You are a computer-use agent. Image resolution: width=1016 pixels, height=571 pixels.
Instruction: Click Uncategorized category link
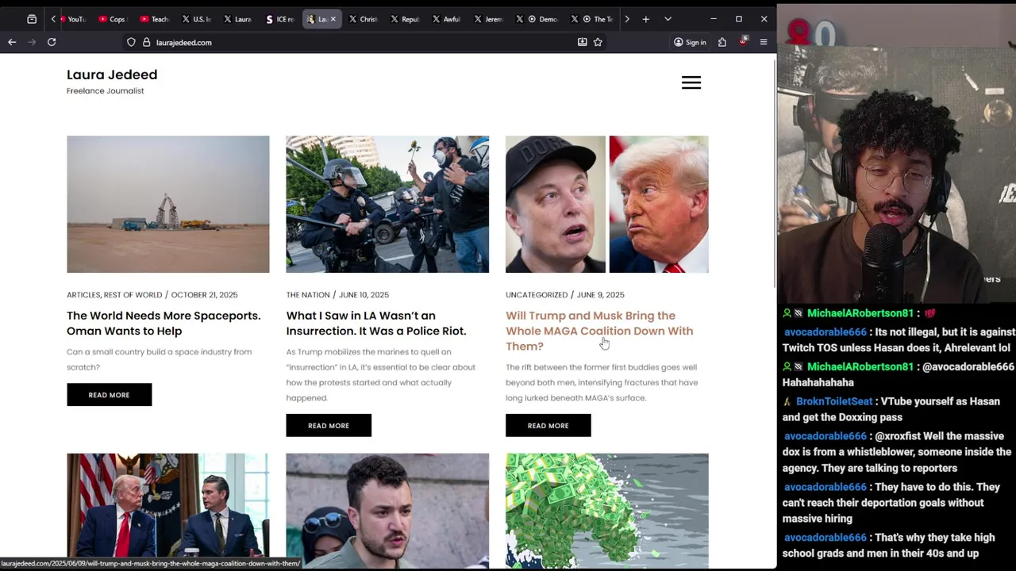537,295
